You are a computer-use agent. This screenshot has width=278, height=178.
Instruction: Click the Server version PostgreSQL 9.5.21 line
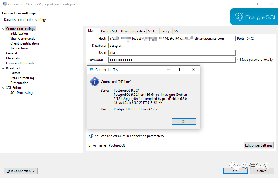126,91
